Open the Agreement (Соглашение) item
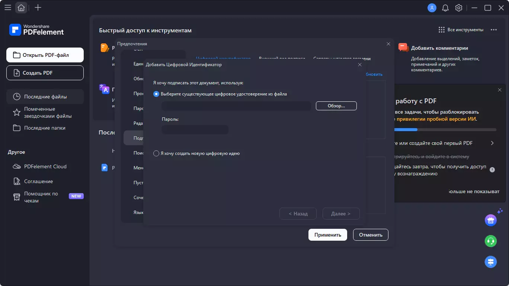Viewport: 509px width, 286px height. (x=45, y=181)
